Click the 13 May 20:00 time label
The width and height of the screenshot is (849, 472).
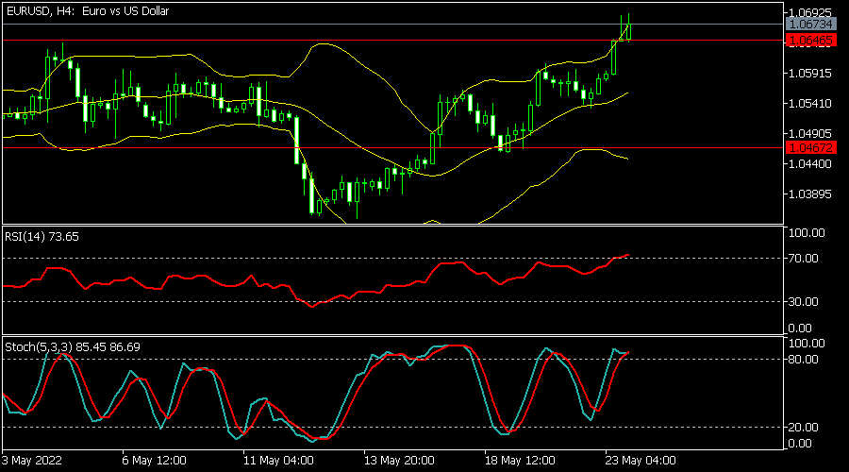coord(399,461)
